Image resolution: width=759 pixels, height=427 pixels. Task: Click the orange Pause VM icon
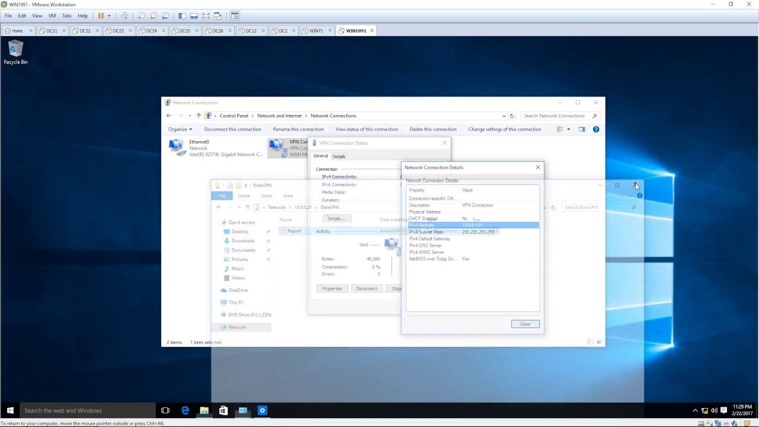tap(101, 15)
